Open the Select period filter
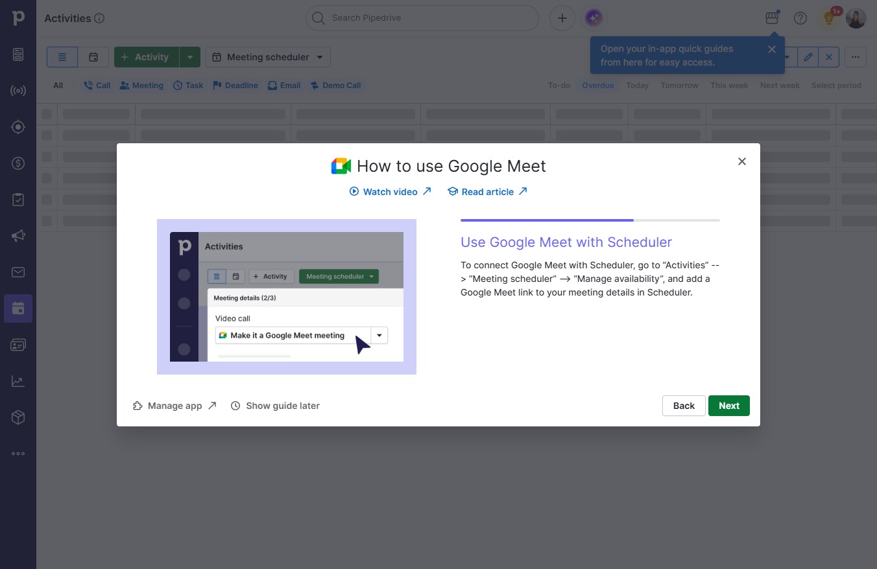Viewport: 877px width, 569px height. 836,86
